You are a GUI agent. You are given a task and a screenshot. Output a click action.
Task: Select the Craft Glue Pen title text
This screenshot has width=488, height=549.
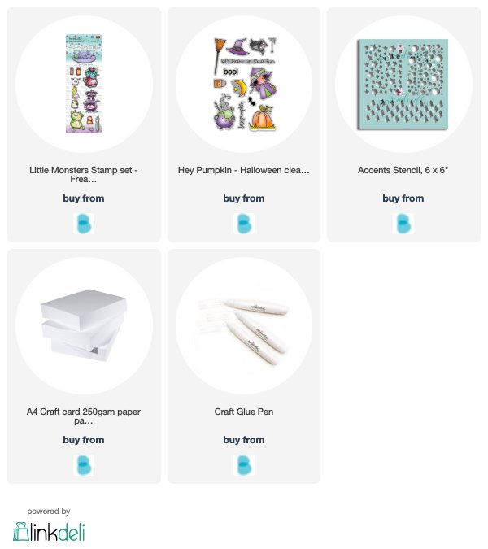point(244,412)
